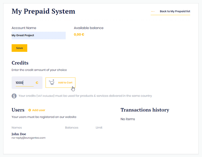Click the Add user link text
The height and width of the screenshot is (157, 202).
click(x=39, y=110)
